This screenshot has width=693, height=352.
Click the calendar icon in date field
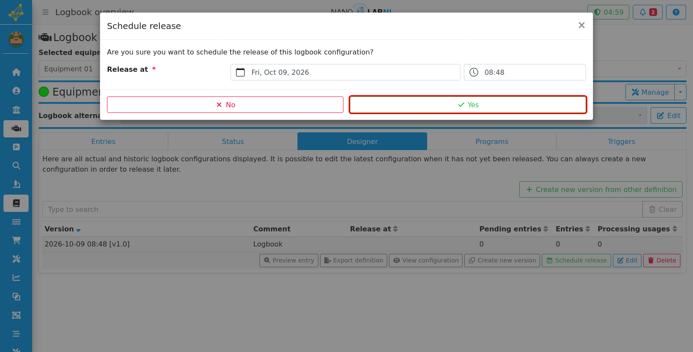pyautogui.click(x=240, y=72)
